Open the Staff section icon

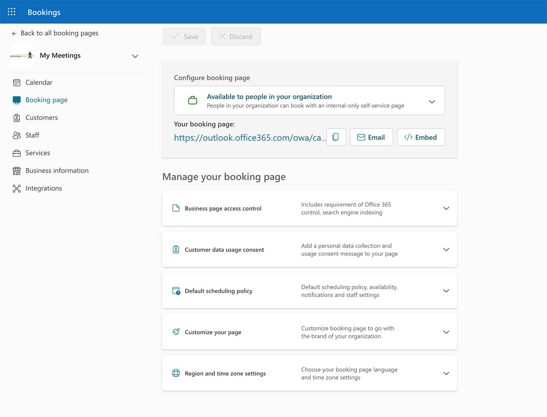16,135
